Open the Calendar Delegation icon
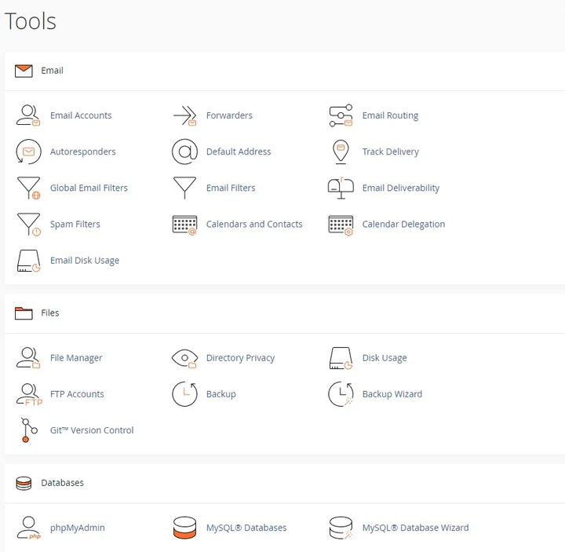 tap(341, 225)
